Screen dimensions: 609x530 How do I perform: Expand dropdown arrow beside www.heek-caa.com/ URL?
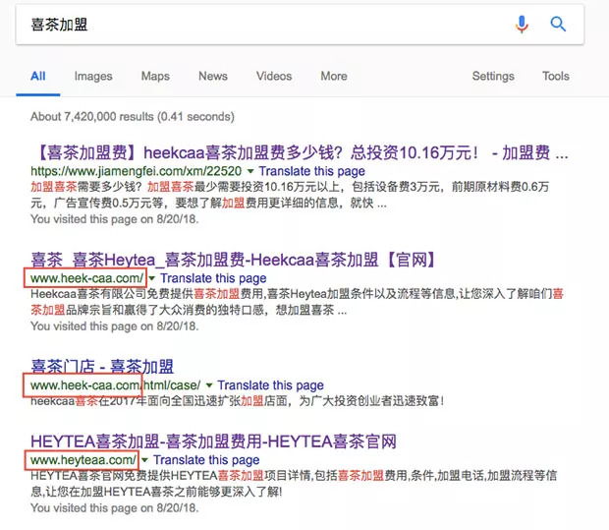pos(152,278)
